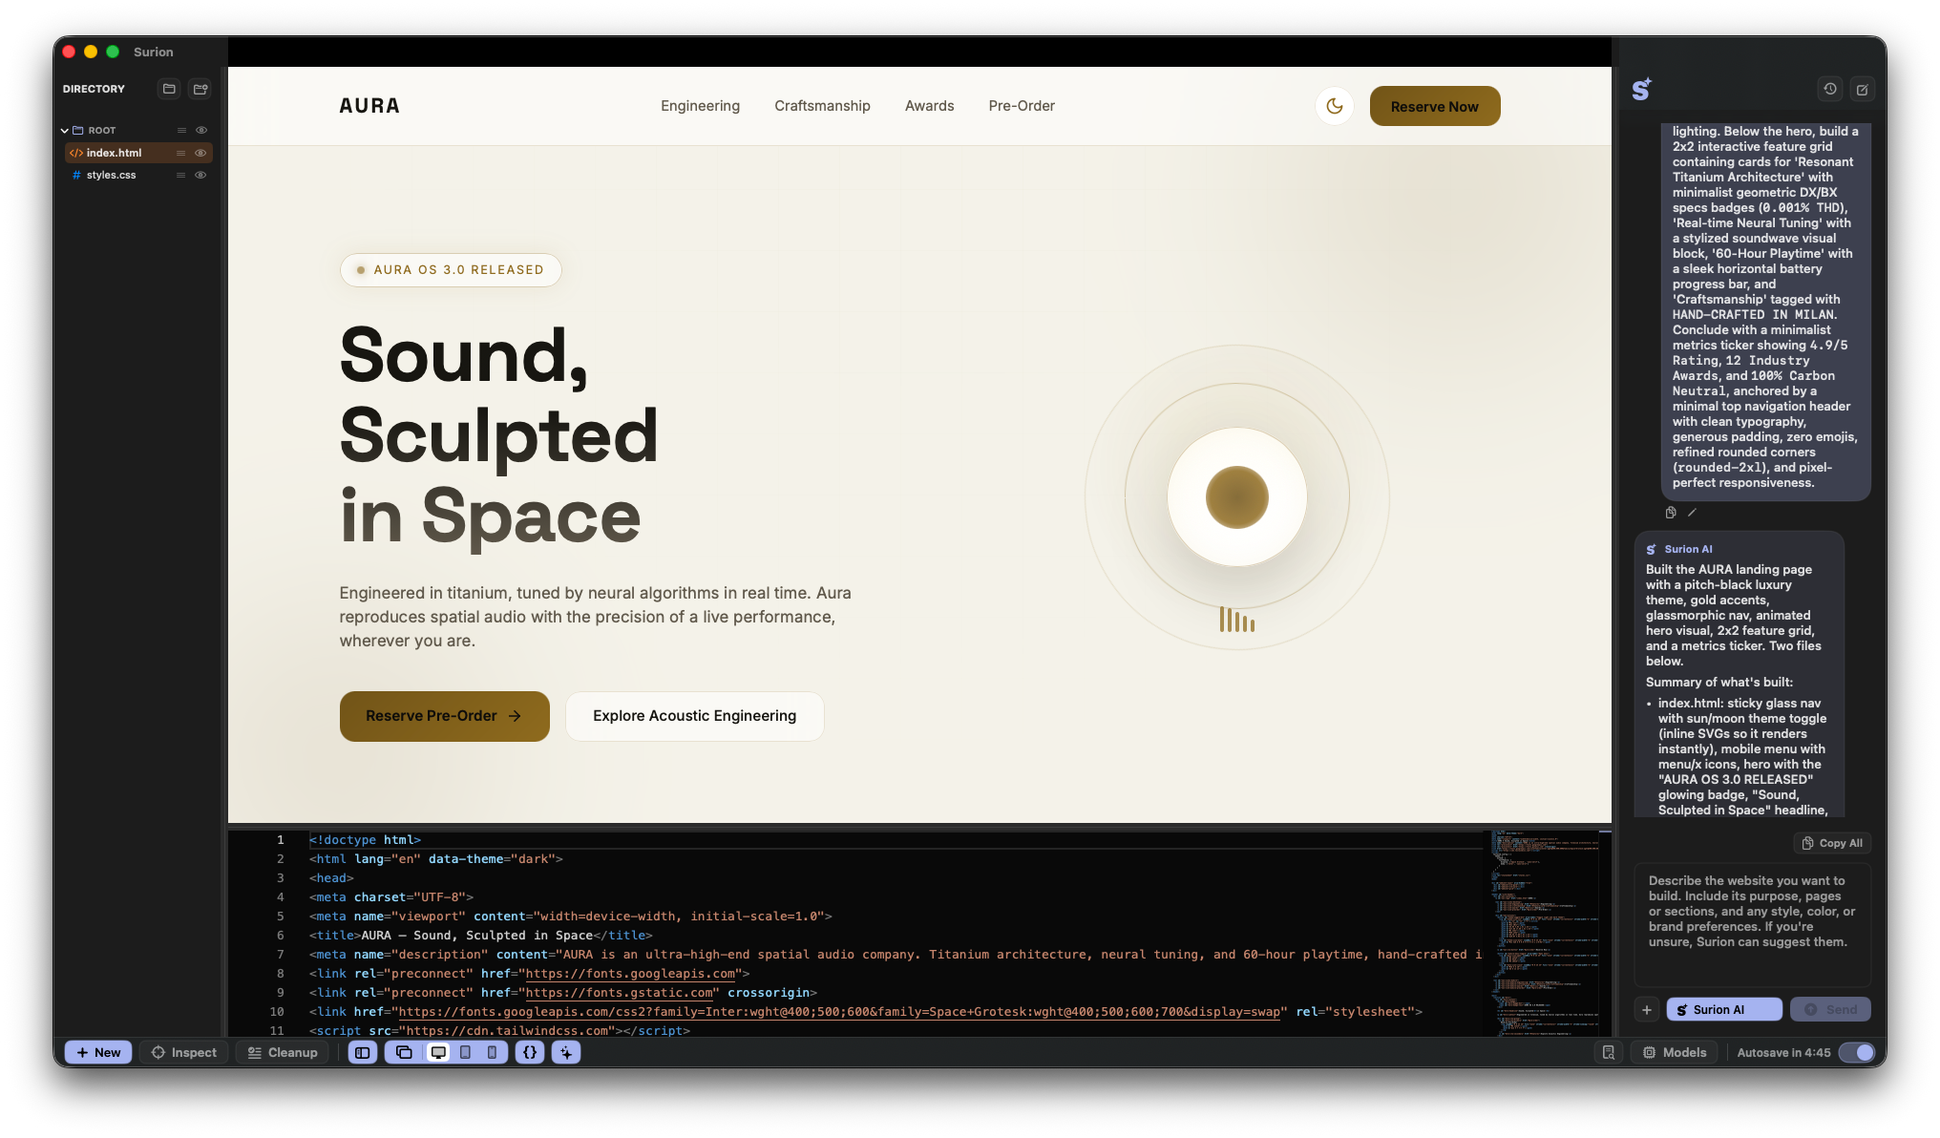
Task: Open folder icon in Directory header
Action: click(x=169, y=89)
